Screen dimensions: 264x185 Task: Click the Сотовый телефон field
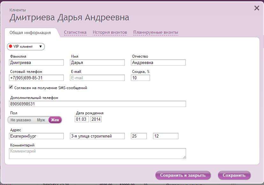tap(36, 78)
